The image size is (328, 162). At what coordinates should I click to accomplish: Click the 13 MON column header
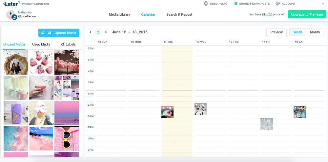click(136, 42)
